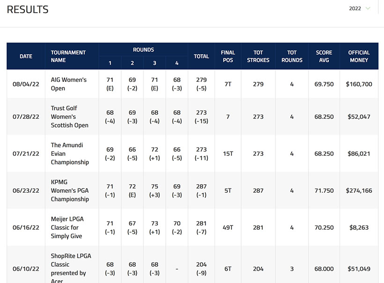Image resolution: width=384 pixels, height=283 pixels.
Task: Click the OFFICIAL MONEY column header
Action: (359, 56)
